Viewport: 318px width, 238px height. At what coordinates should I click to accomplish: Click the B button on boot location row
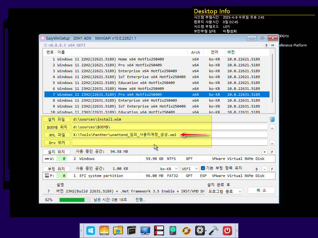pyautogui.click(x=257, y=169)
